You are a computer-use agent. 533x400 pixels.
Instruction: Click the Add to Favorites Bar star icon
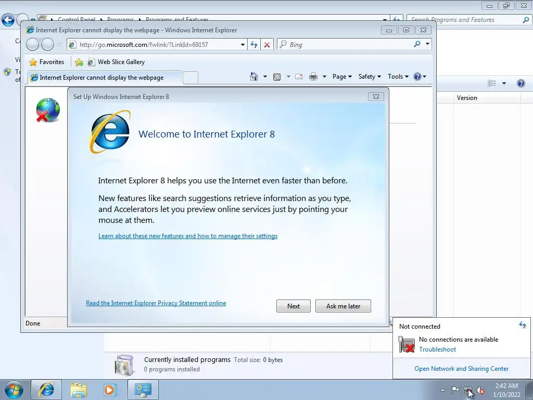[79, 62]
